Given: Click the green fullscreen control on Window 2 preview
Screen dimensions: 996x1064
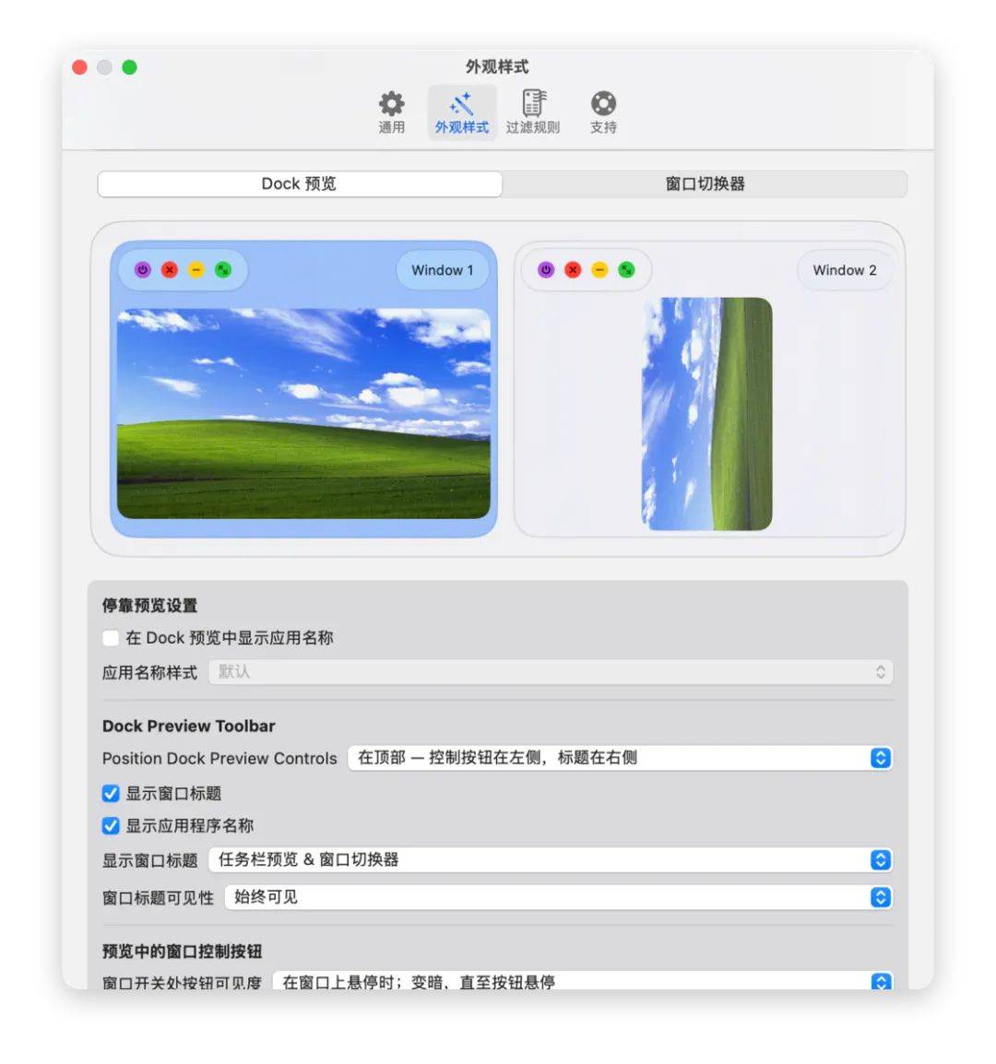Looking at the screenshot, I should (625, 270).
